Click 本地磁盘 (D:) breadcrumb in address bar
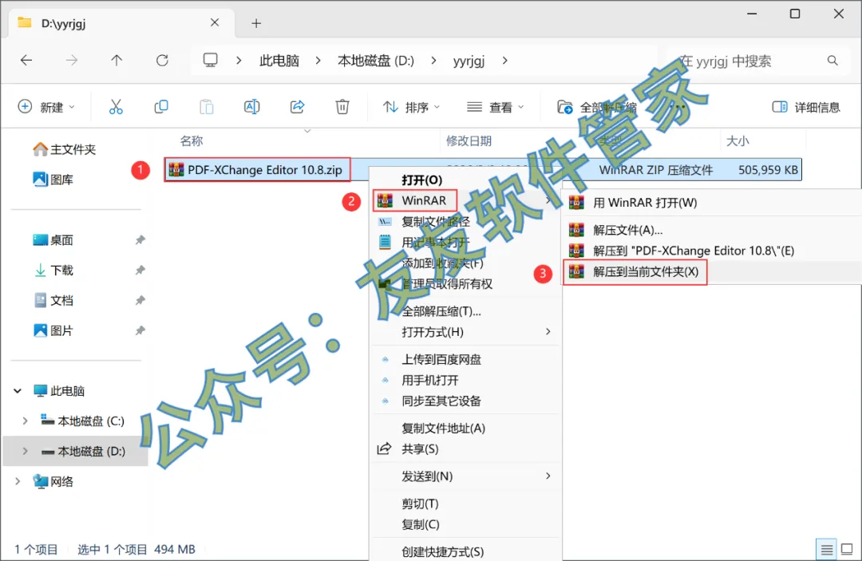 point(376,61)
